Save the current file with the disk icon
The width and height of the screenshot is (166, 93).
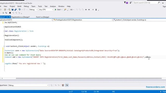pos(12,10)
